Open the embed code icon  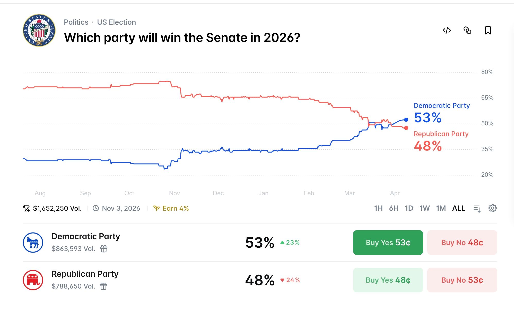pyautogui.click(x=447, y=30)
